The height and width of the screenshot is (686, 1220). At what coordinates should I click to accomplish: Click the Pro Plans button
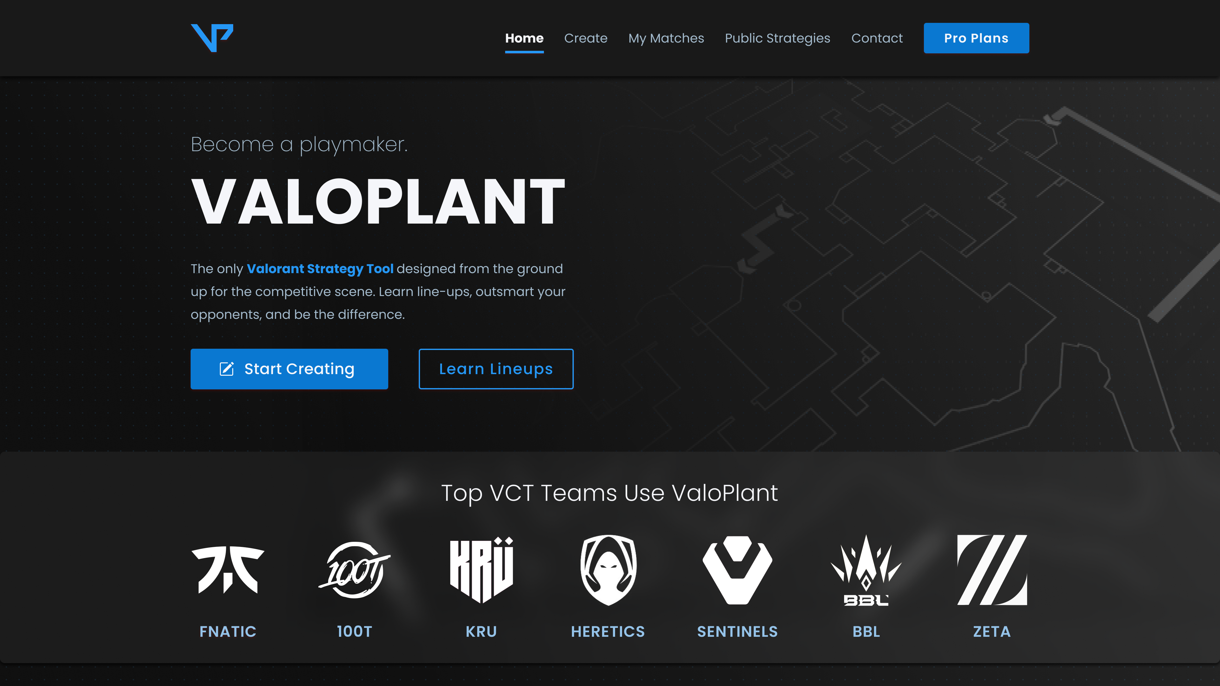(976, 38)
